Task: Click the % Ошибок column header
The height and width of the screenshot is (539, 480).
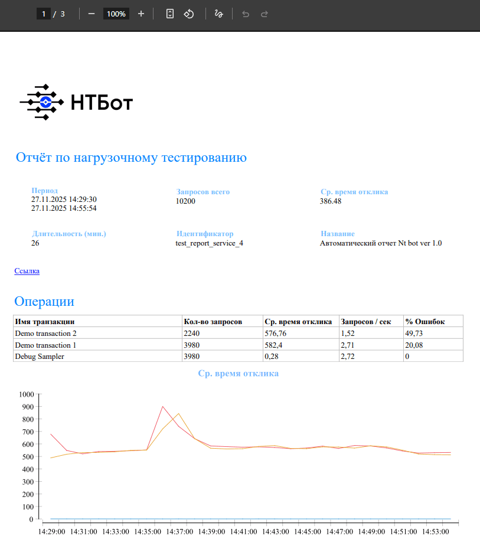Action: click(x=425, y=321)
